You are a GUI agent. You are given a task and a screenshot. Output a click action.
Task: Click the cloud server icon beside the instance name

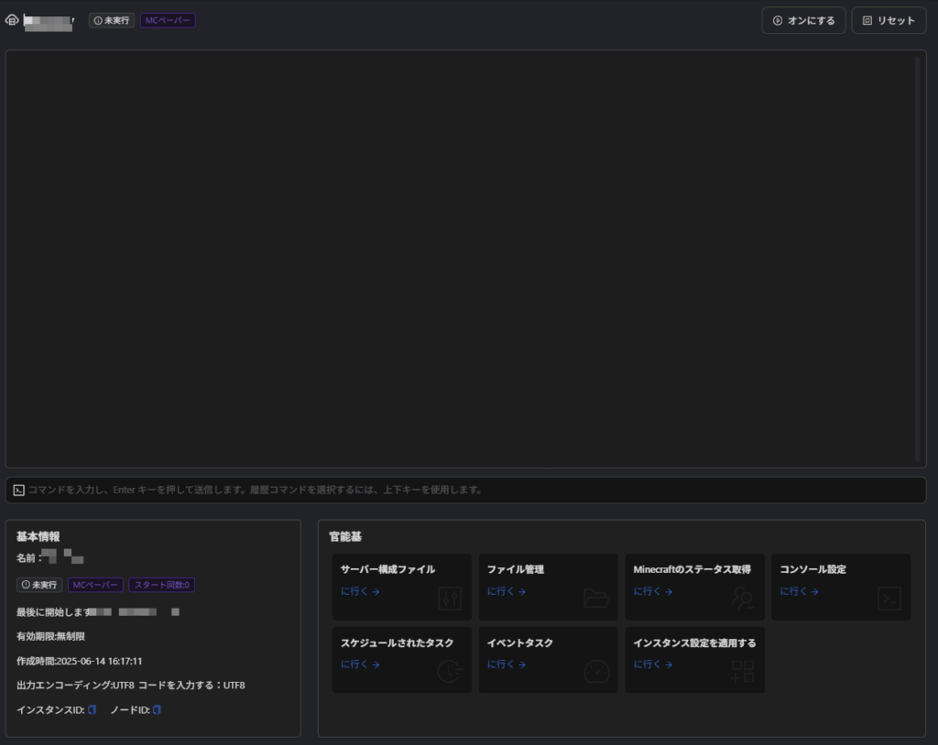(12, 20)
